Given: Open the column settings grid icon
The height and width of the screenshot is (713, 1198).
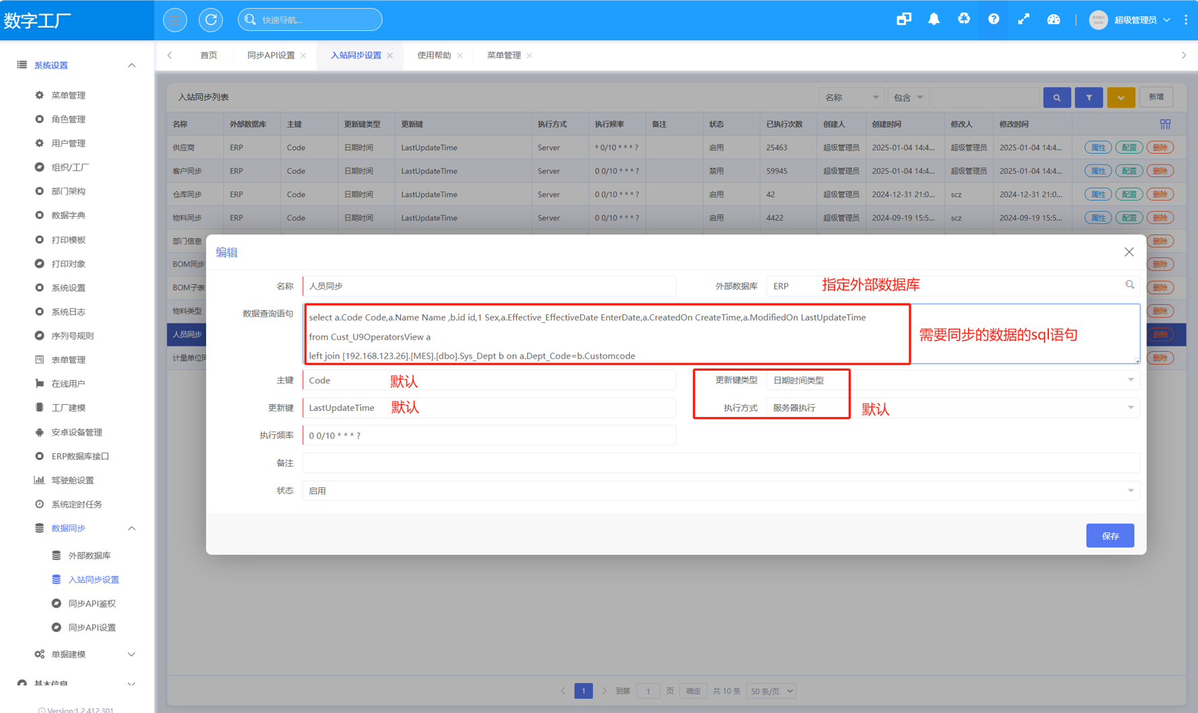Looking at the screenshot, I should (x=1165, y=124).
